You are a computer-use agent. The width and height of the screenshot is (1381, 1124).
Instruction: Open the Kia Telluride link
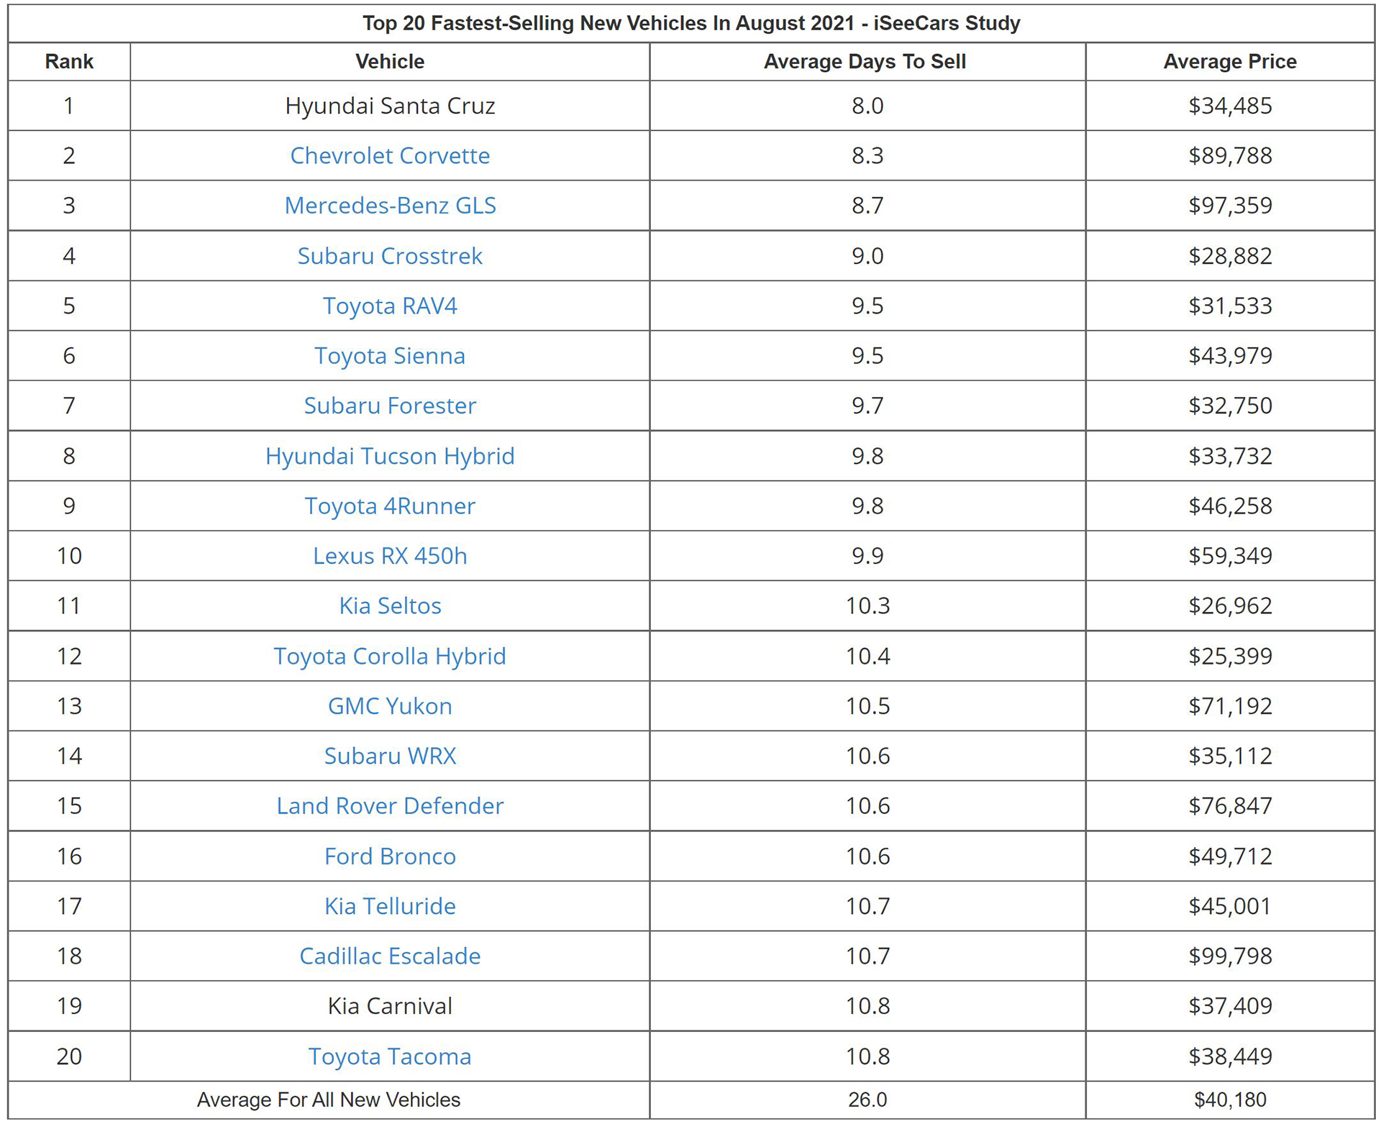390,906
